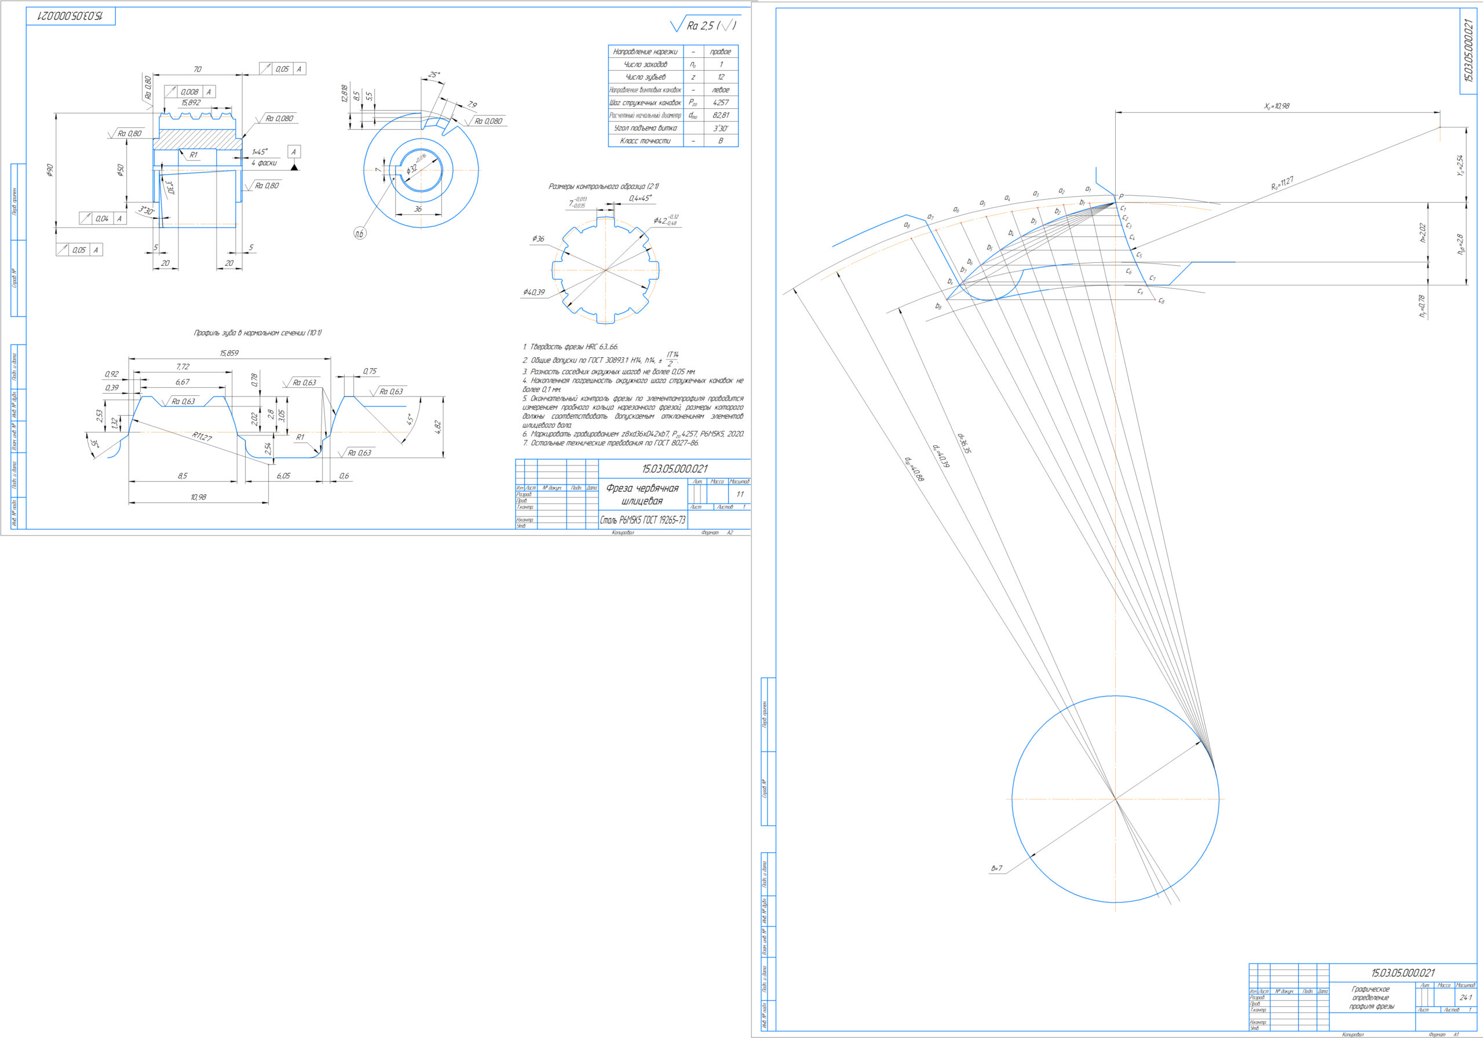
Task: Select the '1×45°' chamfer note
Action: 260,152
